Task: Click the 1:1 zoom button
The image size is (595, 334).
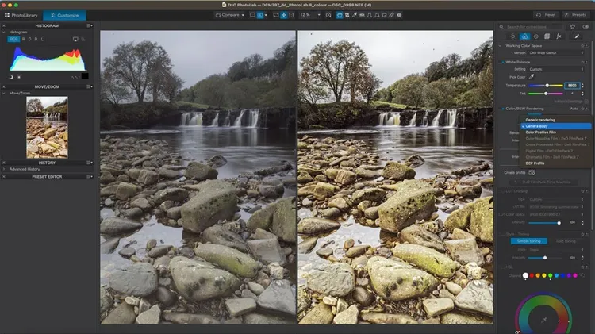Action: (x=291, y=15)
